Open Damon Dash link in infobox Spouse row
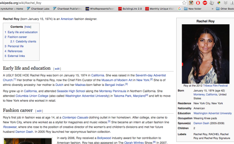The image size is (234, 144). coord(201,123)
